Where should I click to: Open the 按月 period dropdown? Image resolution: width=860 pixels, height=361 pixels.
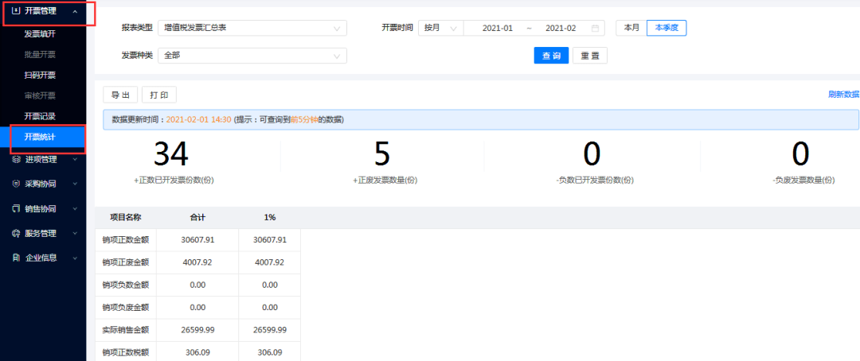tap(440, 28)
